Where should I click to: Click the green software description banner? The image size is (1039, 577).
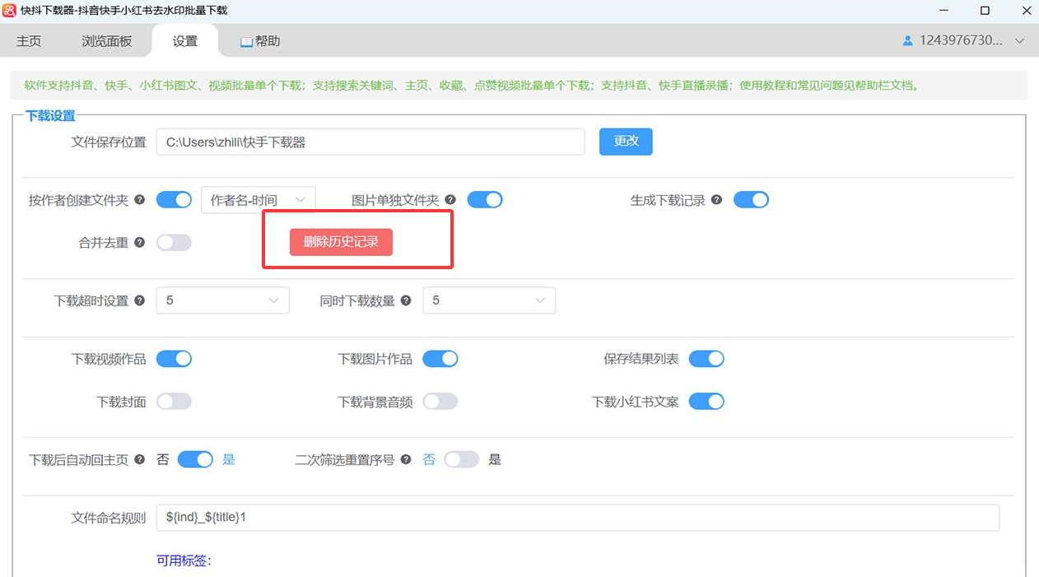click(x=519, y=85)
